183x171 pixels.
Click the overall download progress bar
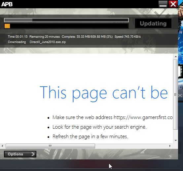click(66, 20)
